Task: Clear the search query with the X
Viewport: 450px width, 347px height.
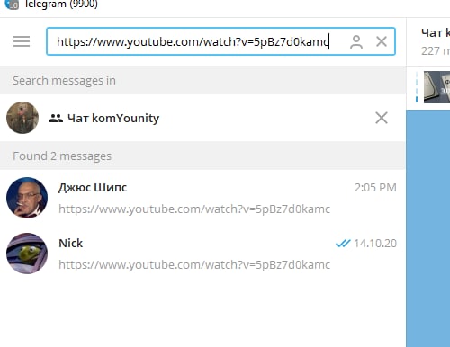Action: pyautogui.click(x=382, y=41)
